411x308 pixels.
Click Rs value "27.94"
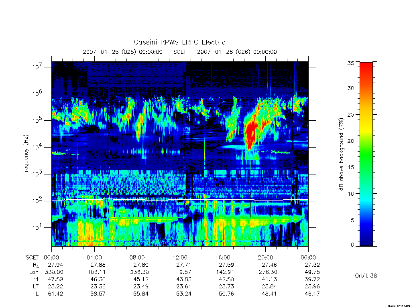pos(55,265)
